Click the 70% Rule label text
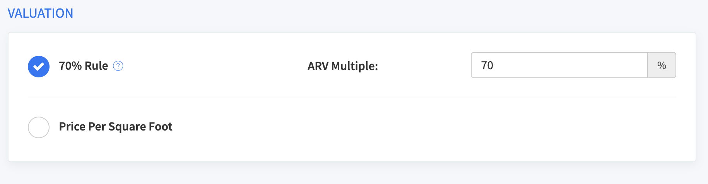Screen dimensions: 708x184 [84, 66]
